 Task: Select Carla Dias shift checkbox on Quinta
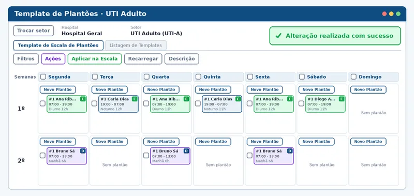point(198,103)
